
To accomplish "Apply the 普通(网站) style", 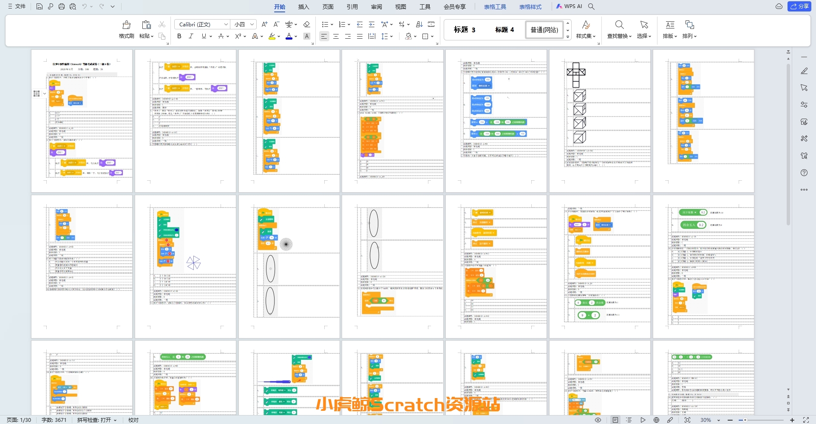I will coord(544,30).
